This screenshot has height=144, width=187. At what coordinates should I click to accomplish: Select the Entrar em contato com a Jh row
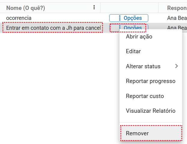(x=53, y=28)
